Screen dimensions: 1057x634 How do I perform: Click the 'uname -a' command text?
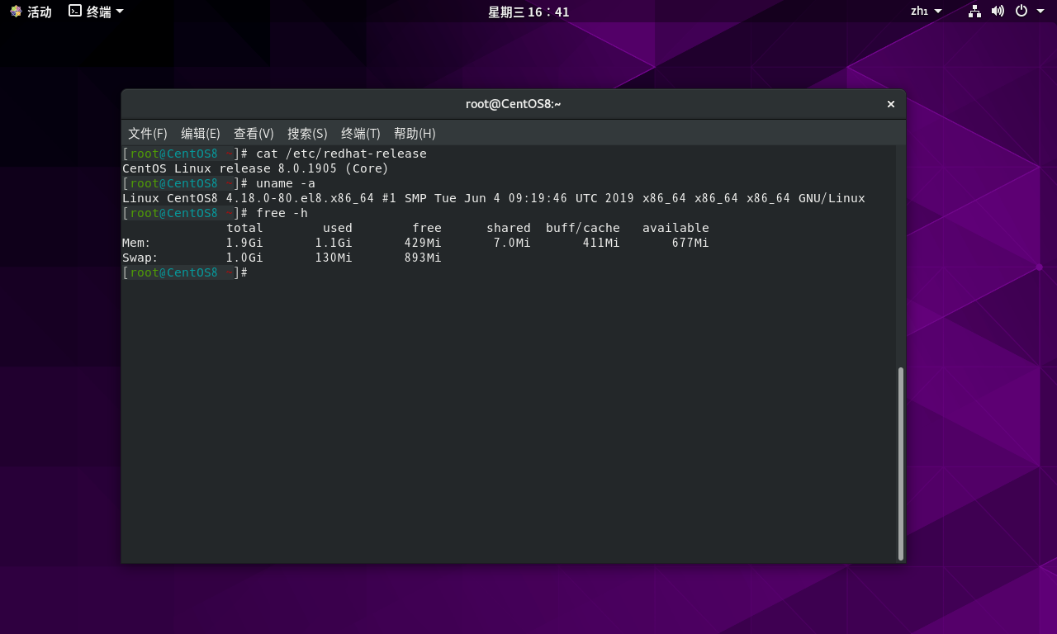coord(286,183)
